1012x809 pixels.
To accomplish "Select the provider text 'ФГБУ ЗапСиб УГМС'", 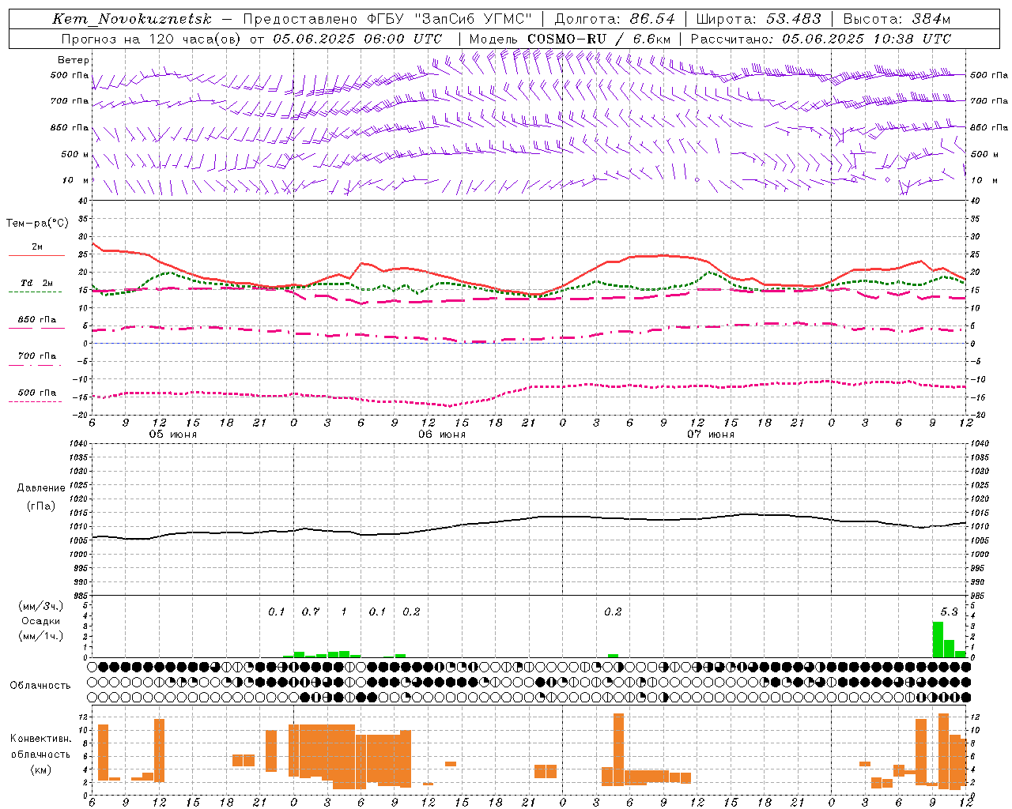I will [449, 19].
